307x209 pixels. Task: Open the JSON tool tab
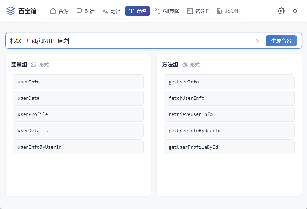pyautogui.click(x=227, y=11)
